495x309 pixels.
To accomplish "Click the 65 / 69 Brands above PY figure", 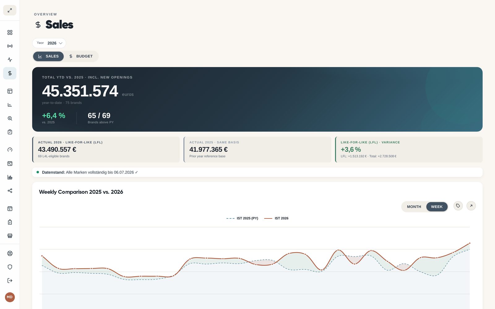I will 99,116.
